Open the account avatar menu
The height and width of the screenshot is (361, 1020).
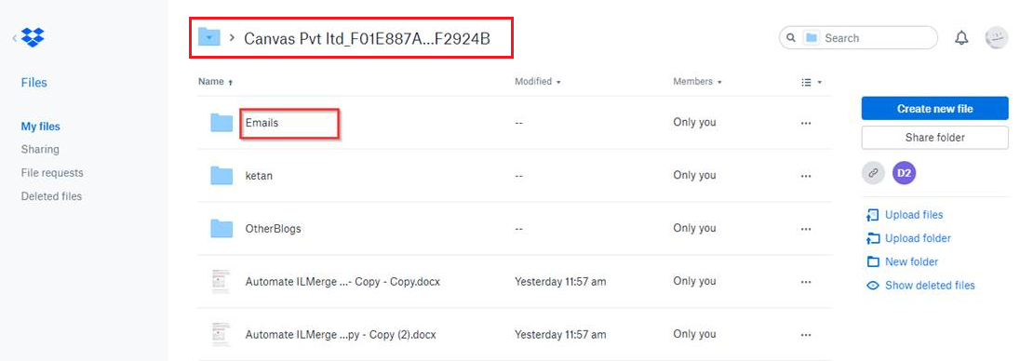click(996, 38)
